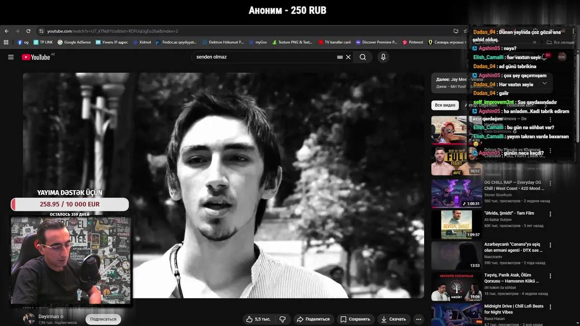The height and width of the screenshot is (326, 580).
Task: Click the main video player
Action: coord(223,185)
